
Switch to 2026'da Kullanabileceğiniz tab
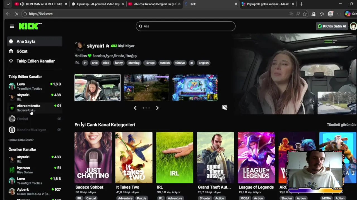pyautogui.click(x=154, y=4)
